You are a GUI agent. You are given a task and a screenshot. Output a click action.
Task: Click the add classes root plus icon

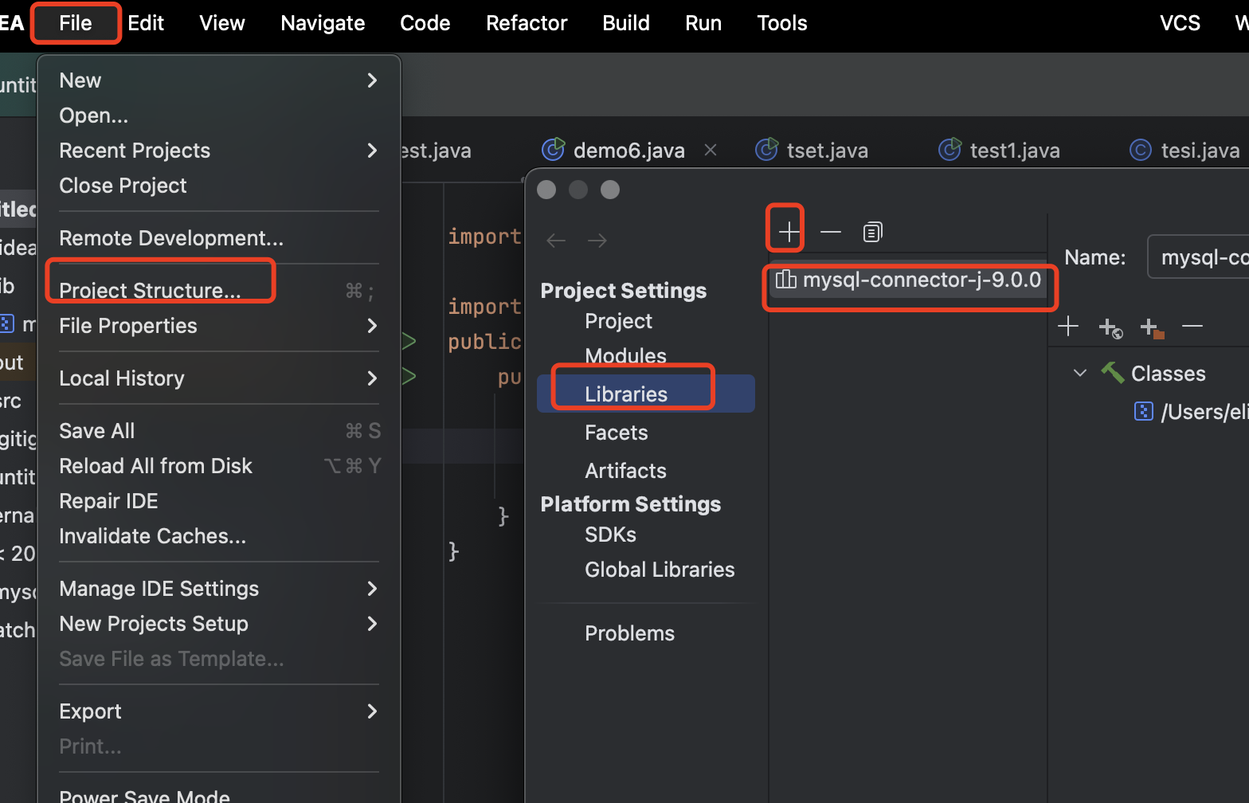coord(1068,326)
